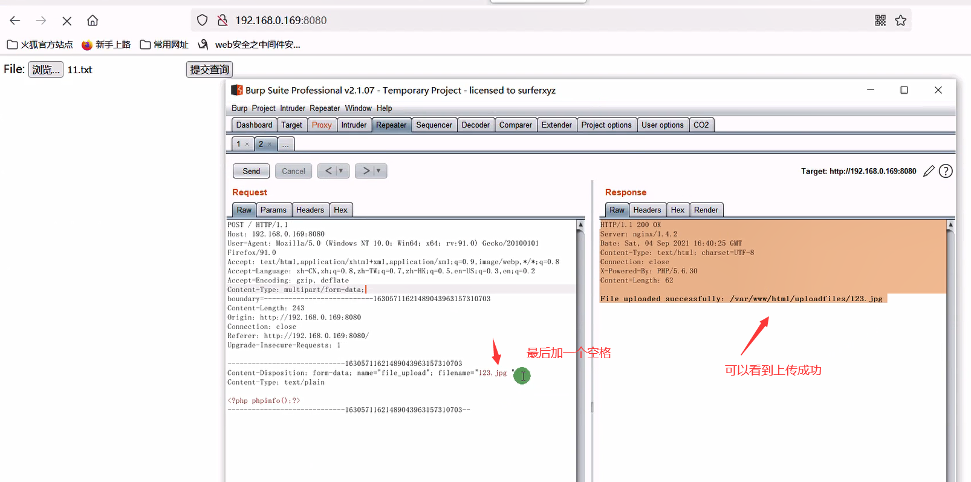Add new Repeater tab with ... button
The image size is (971, 482).
click(x=286, y=144)
